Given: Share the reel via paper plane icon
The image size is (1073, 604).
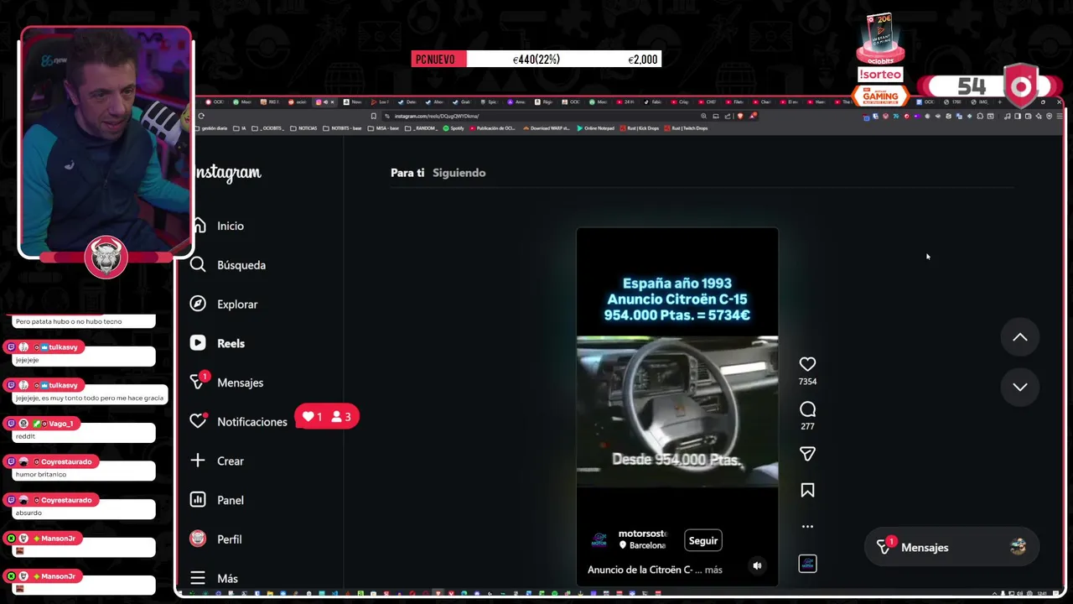Looking at the screenshot, I should pos(807,454).
